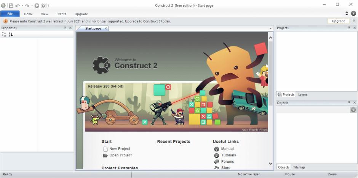Click the orange info icon in the notification bar
The width and height of the screenshot is (358, 178).
point(5,21)
